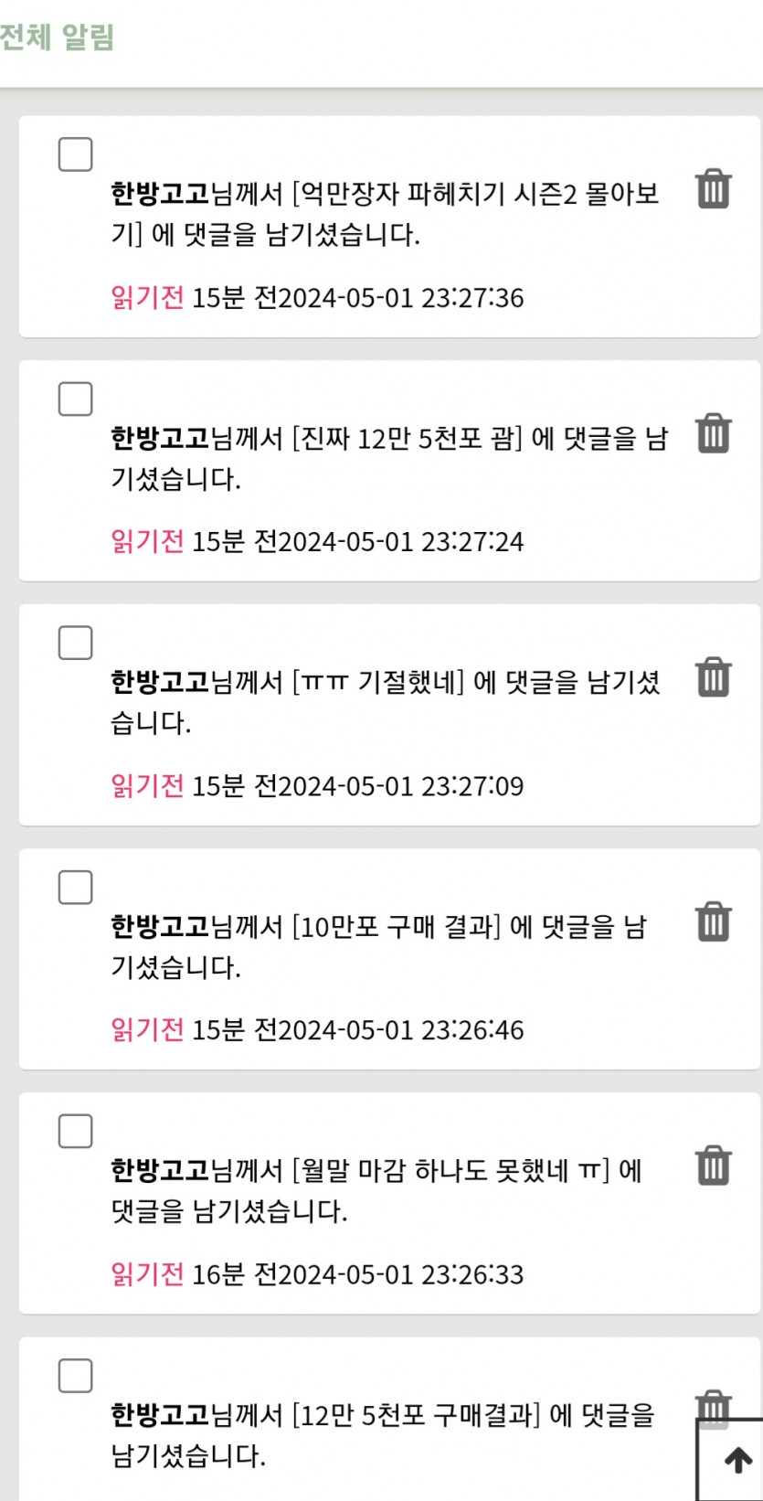Open the 10만포 구매 결과 comment notification
This screenshot has height=1501, width=763.
tap(379, 946)
